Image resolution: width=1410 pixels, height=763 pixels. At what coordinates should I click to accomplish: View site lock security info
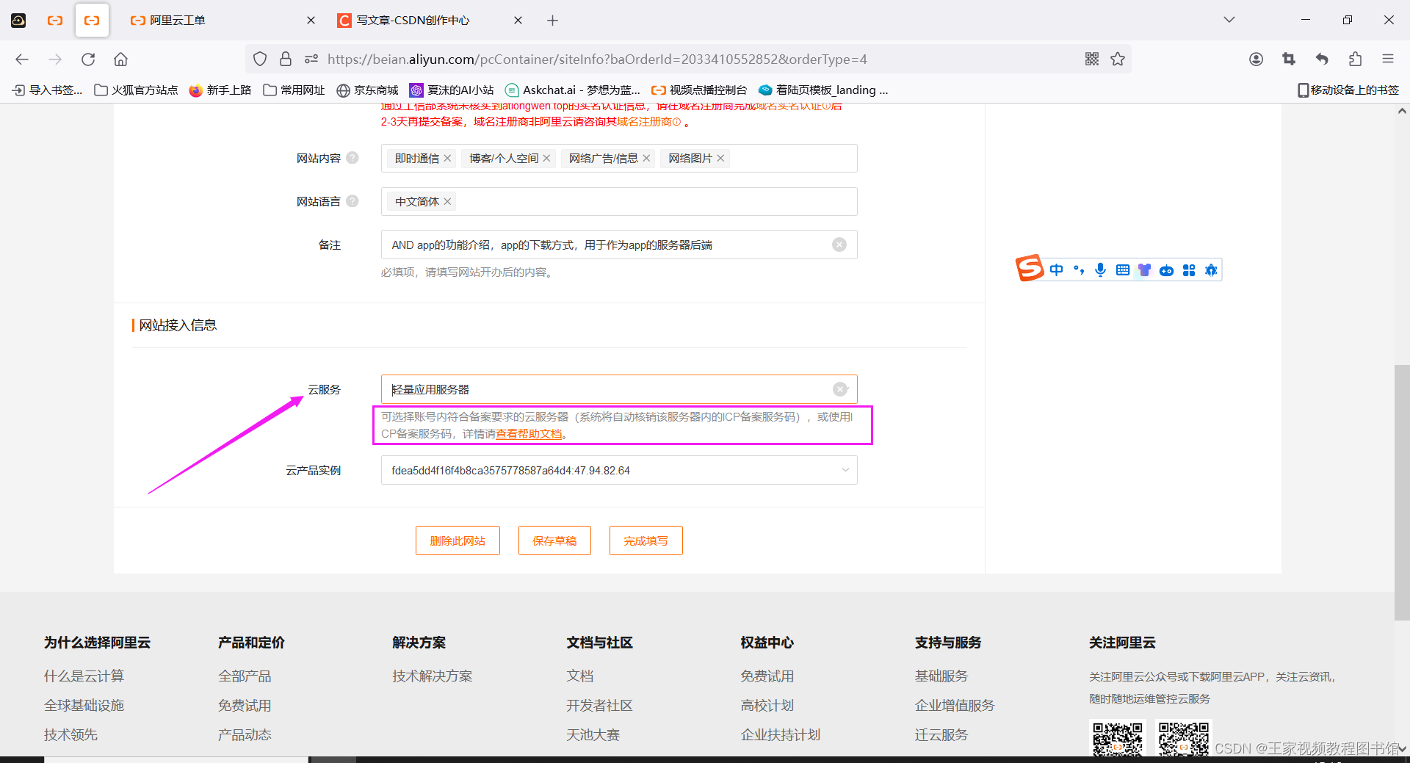[286, 59]
